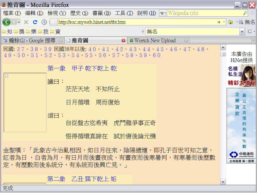Viewport: 257px width, 193px height.
Task: Open the list-all-tabs dropdown arrow
Action: pos(254,40)
